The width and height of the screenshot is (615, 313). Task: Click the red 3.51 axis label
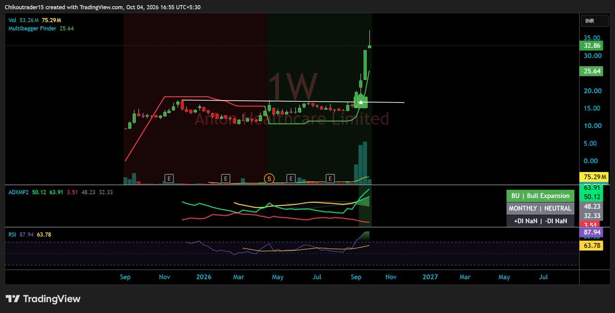(589, 225)
